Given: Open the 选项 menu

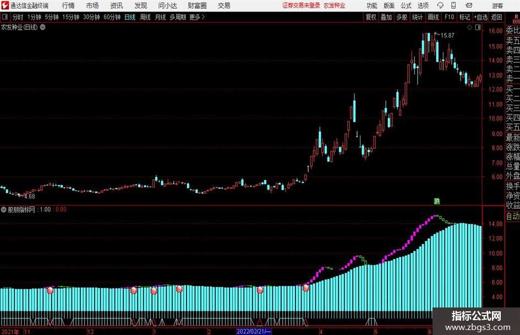Looking at the screenshot, I should coord(423,6).
